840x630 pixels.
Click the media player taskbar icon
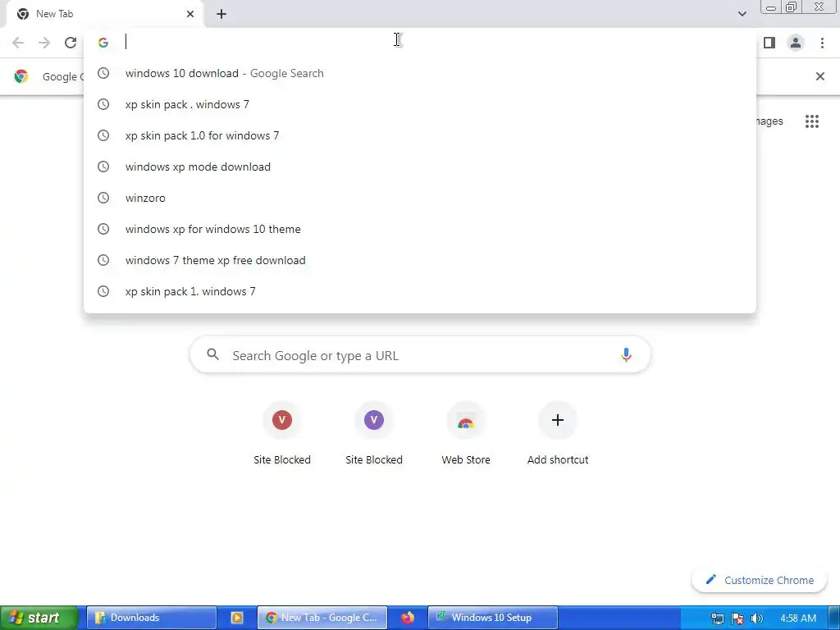pos(237,618)
